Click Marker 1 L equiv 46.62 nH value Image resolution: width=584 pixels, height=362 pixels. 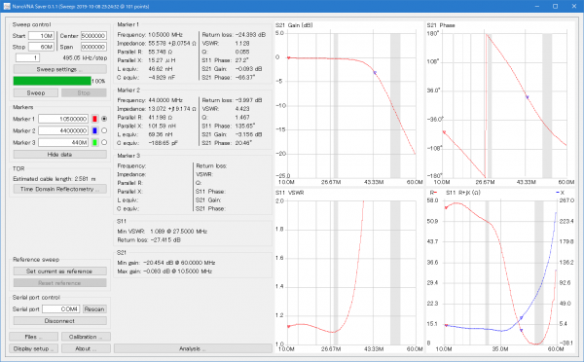tap(161, 69)
